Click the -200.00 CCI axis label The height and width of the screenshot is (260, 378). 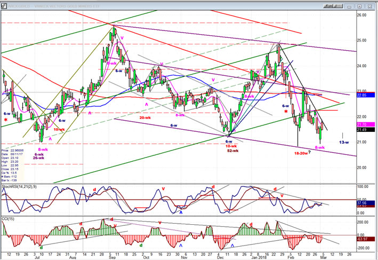pos(362,248)
